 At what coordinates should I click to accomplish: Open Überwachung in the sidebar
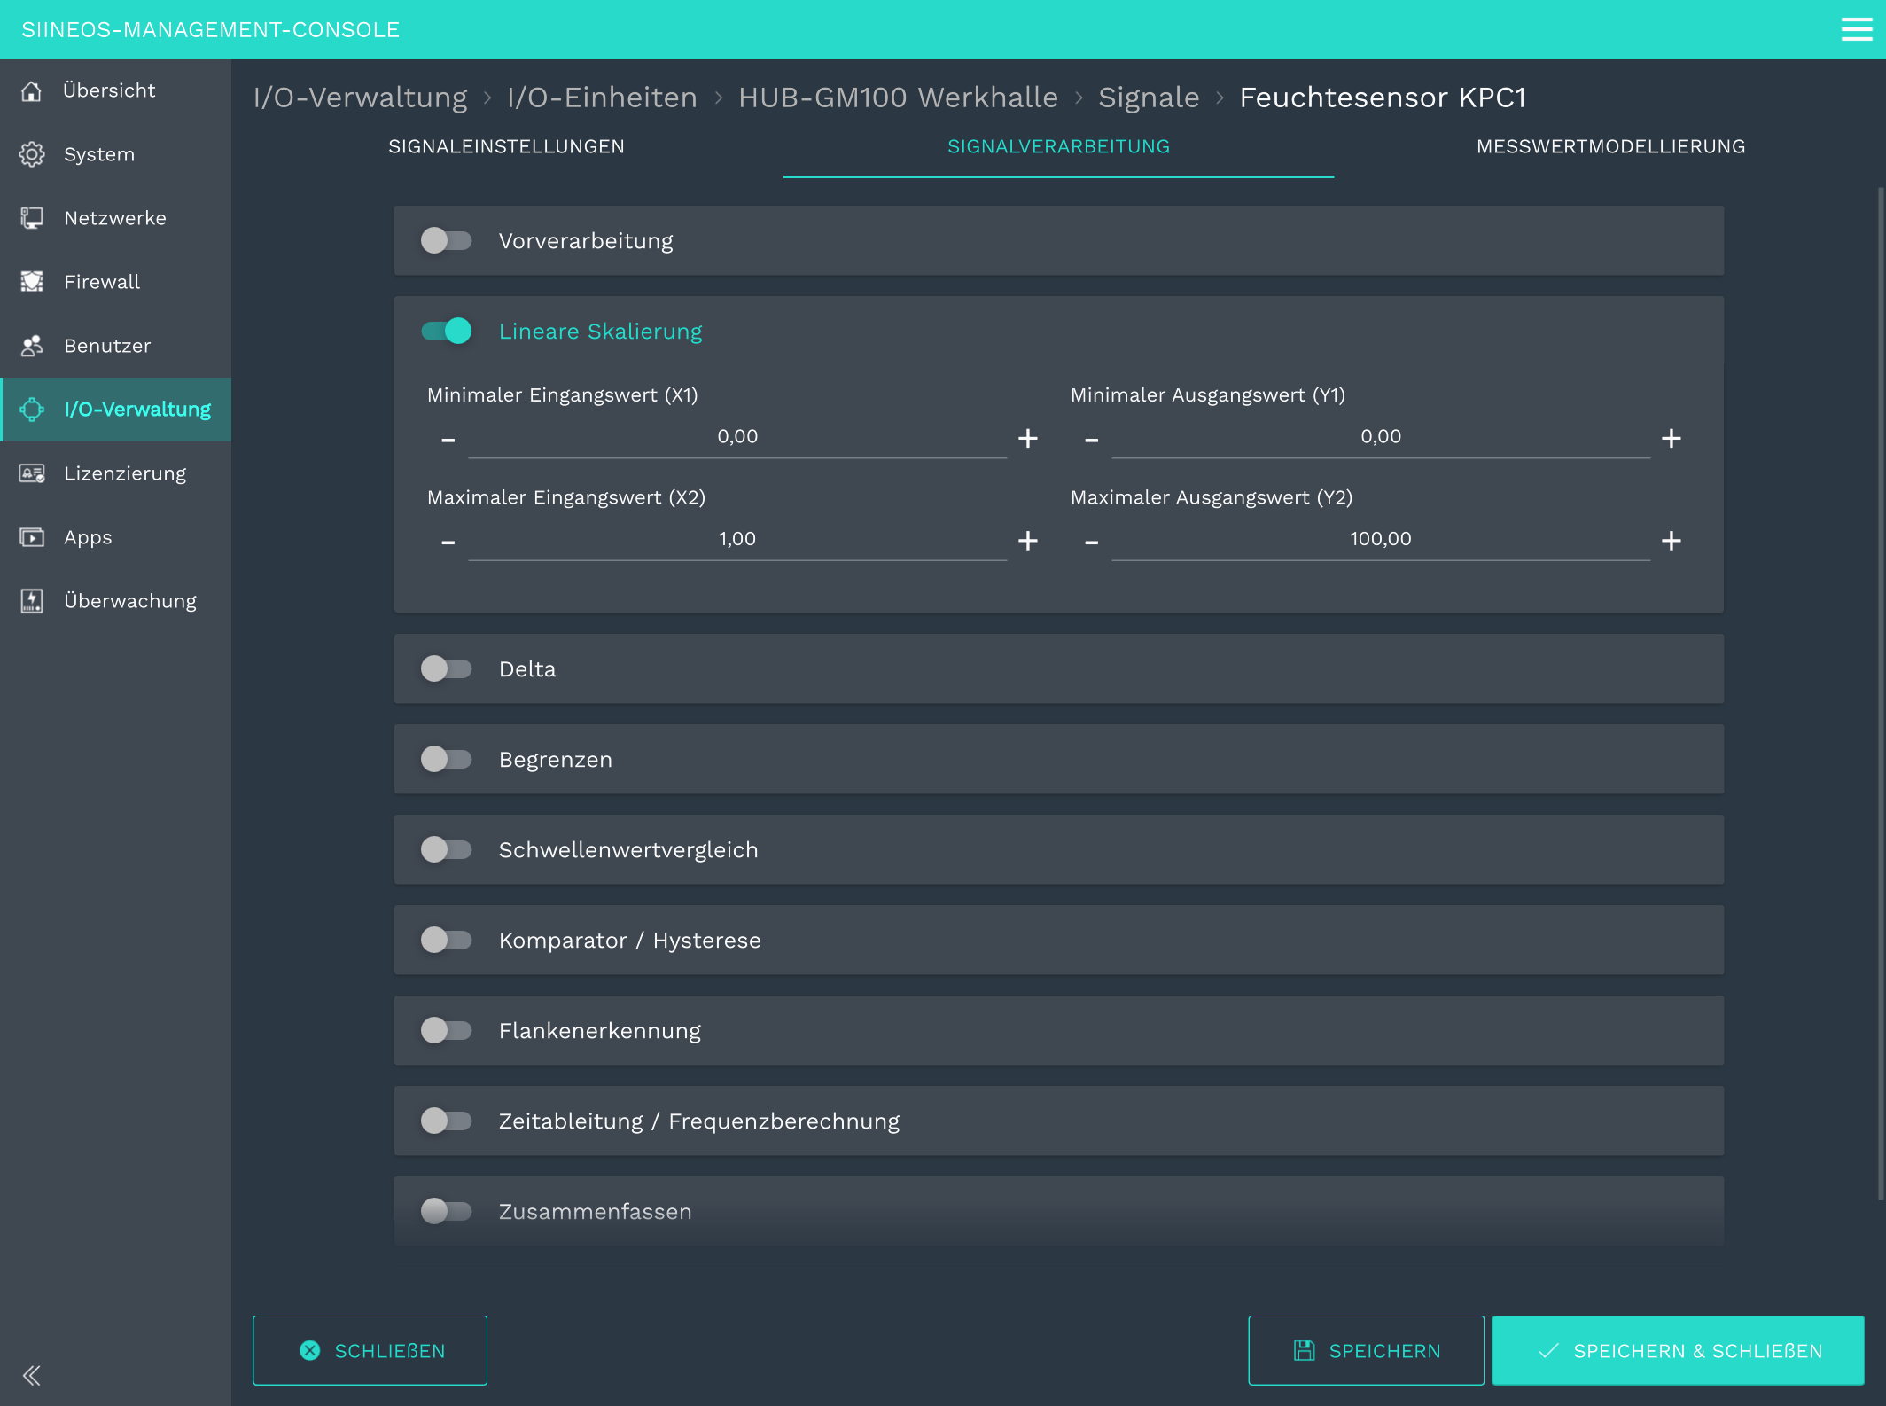(115, 601)
